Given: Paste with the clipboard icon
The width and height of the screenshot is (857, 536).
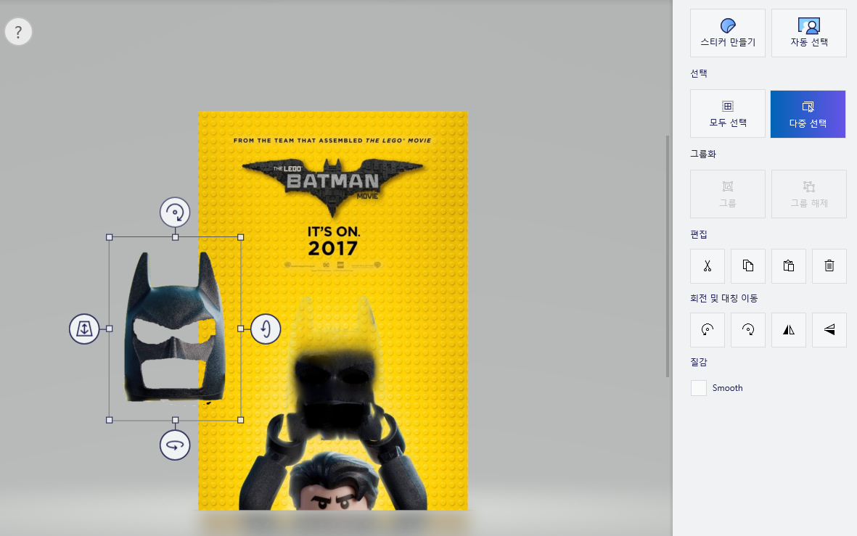Looking at the screenshot, I should (x=789, y=266).
